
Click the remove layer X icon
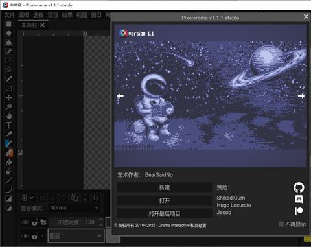point(42,198)
